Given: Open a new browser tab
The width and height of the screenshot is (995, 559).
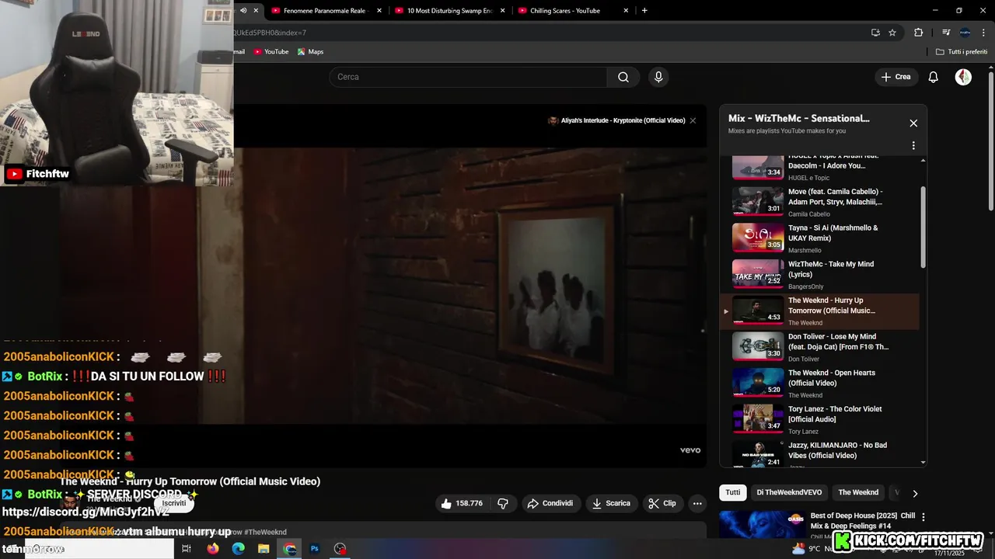Looking at the screenshot, I should pyautogui.click(x=644, y=11).
